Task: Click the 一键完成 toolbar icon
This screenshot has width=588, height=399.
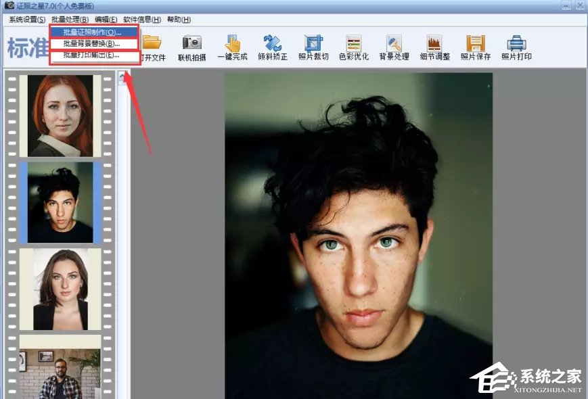Action: coord(233,43)
